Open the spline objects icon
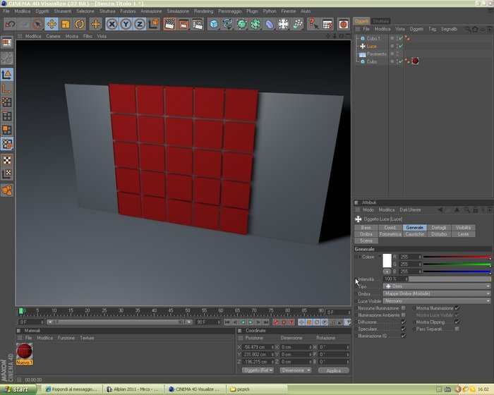The height and width of the screenshot is (395, 494). [x=227, y=24]
